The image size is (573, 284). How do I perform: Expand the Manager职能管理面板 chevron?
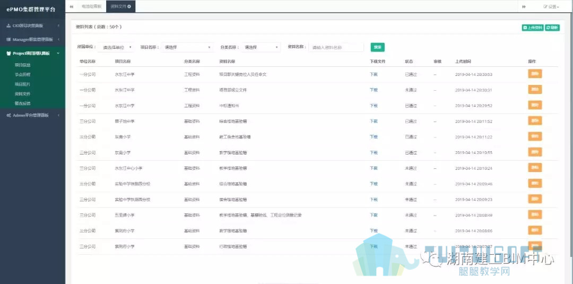[58, 39]
